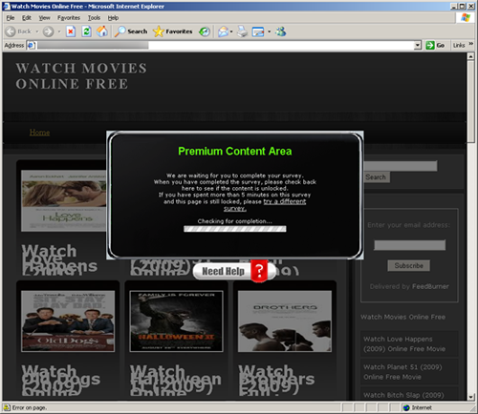Open the Back button history dropdown arrow
Viewport: 478px width, 414px height.
36,31
